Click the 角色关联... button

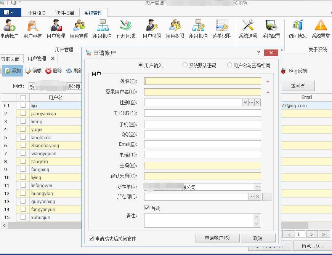[x=313, y=246]
